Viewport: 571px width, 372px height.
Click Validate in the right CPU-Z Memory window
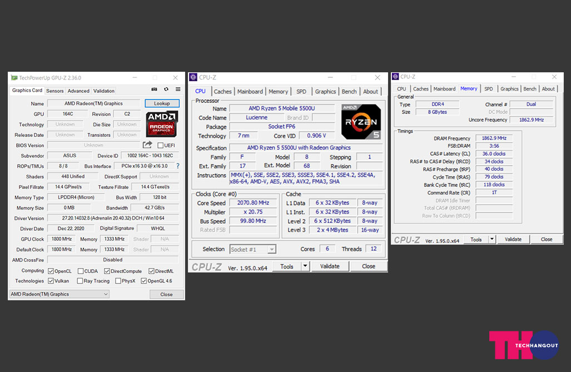(x=513, y=239)
